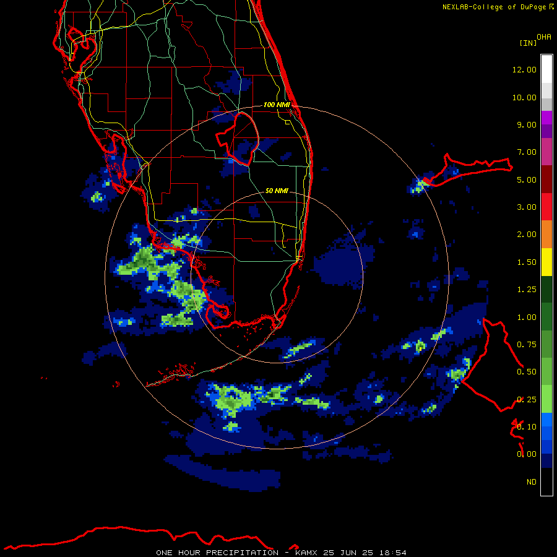Pick the navy swatch just above the ND block
This screenshot has height=557, width=557.
point(546,461)
